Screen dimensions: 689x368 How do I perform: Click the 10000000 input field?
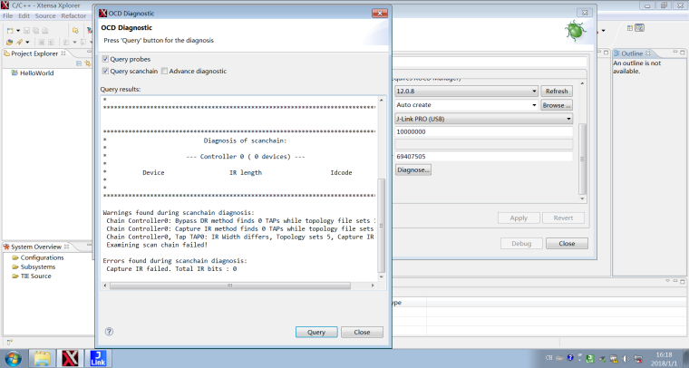tap(484, 131)
